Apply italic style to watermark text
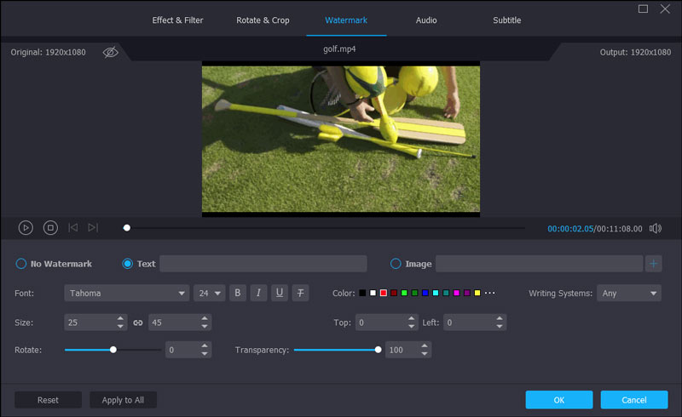This screenshot has width=682, height=417. click(x=258, y=293)
